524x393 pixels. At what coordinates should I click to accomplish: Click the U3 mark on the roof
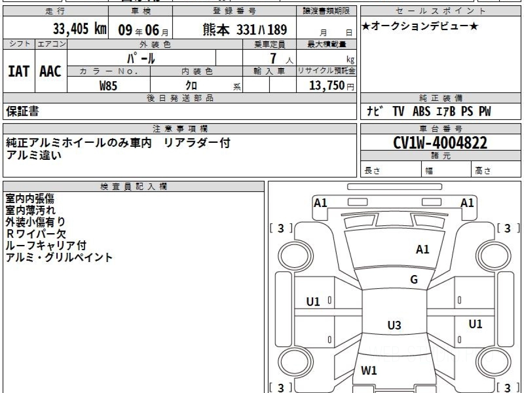point(394,325)
